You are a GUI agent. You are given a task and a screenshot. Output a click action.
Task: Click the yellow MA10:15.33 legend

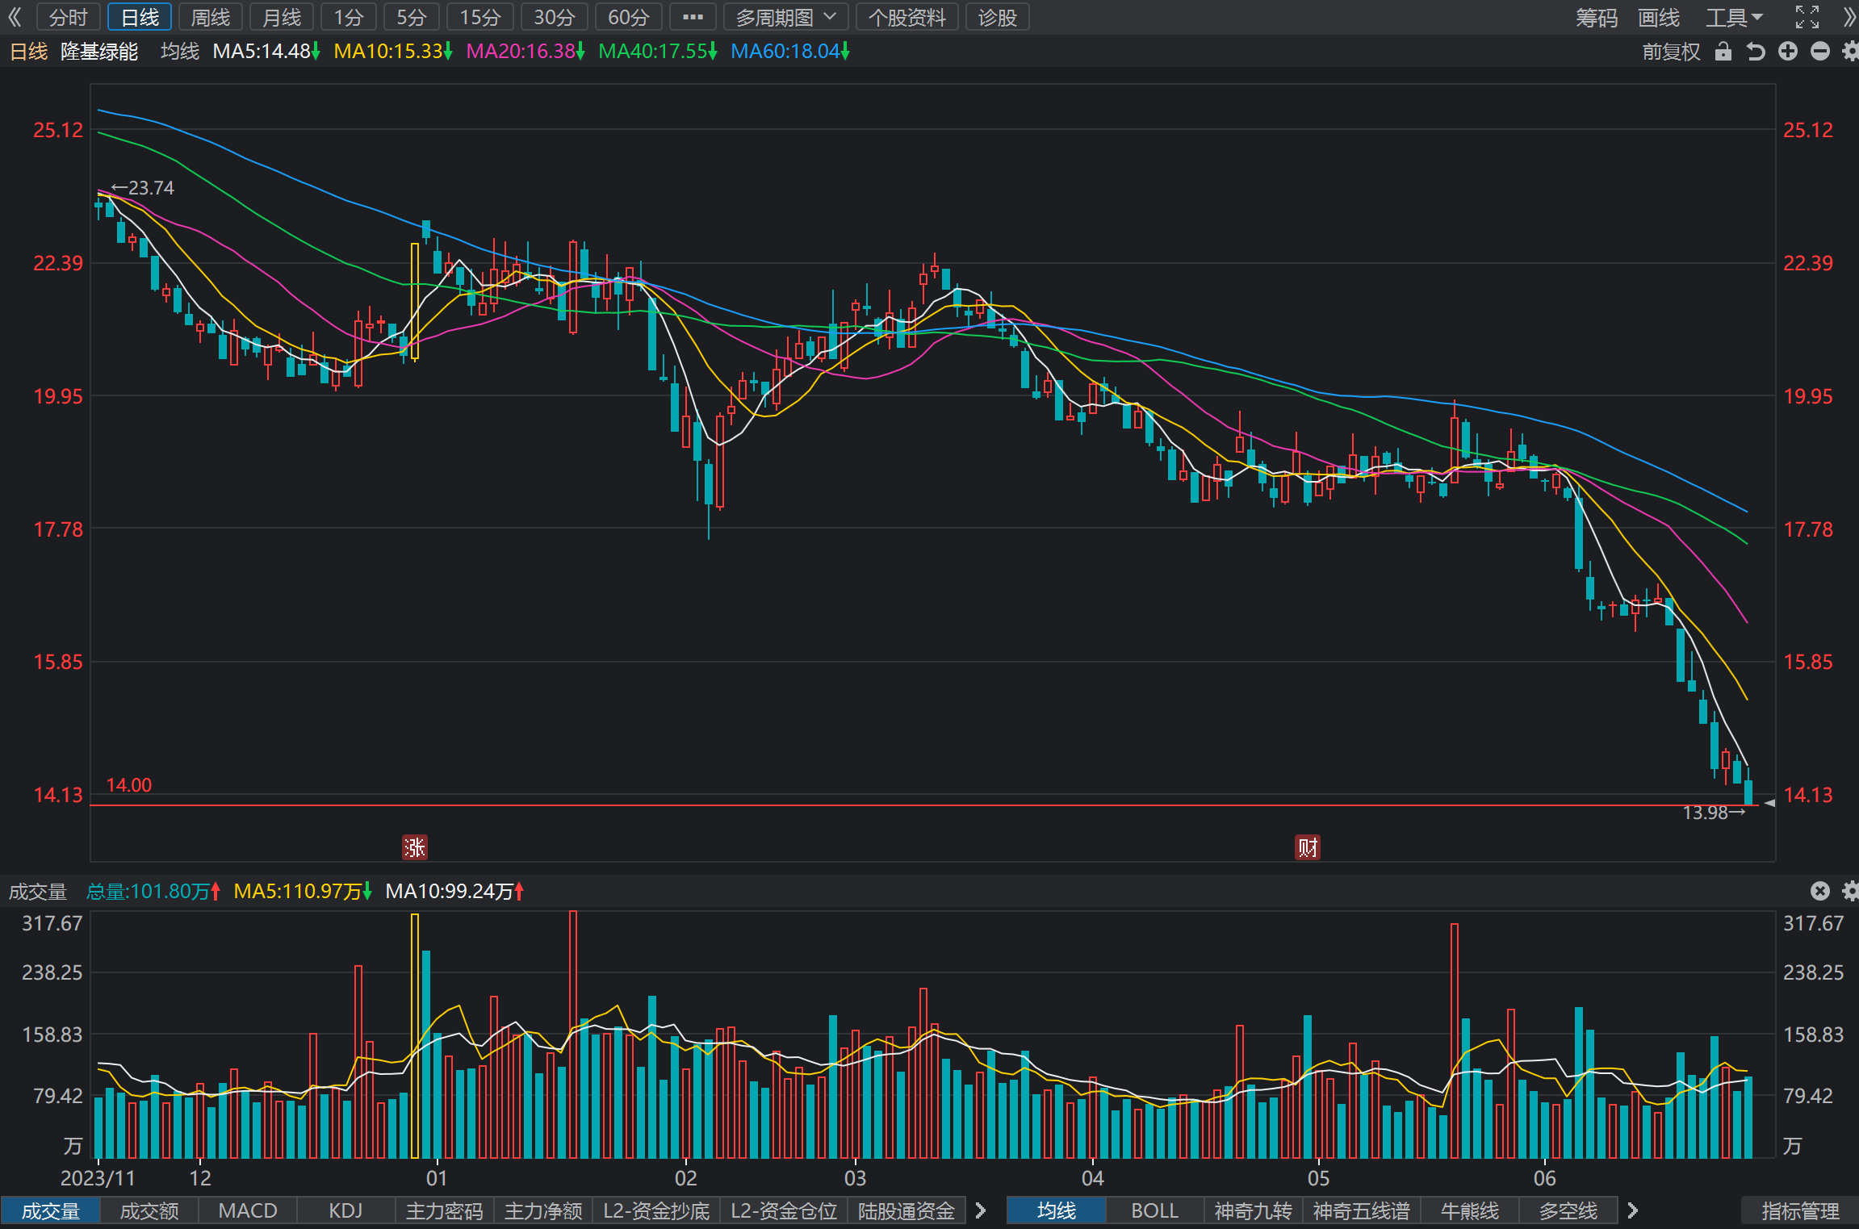click(x=392, y=52)
